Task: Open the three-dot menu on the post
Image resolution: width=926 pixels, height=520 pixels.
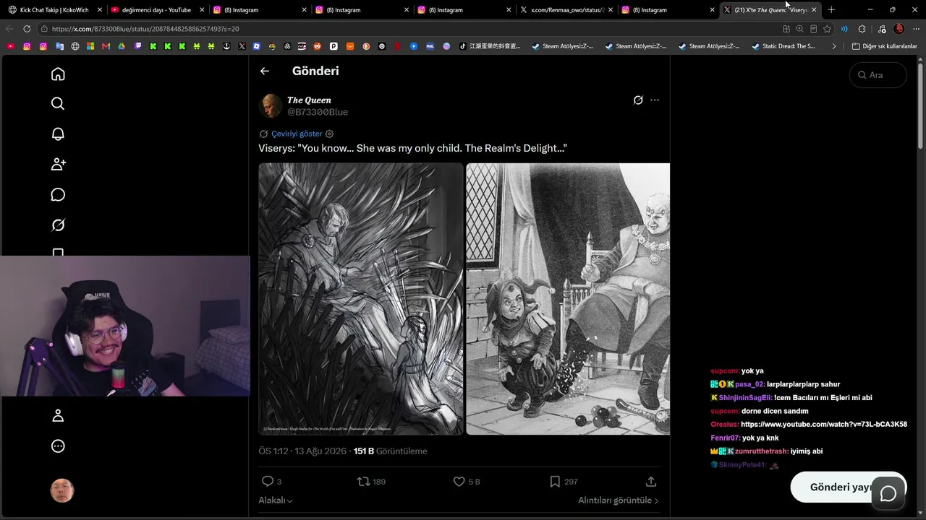Action: (x=655, y=100)
